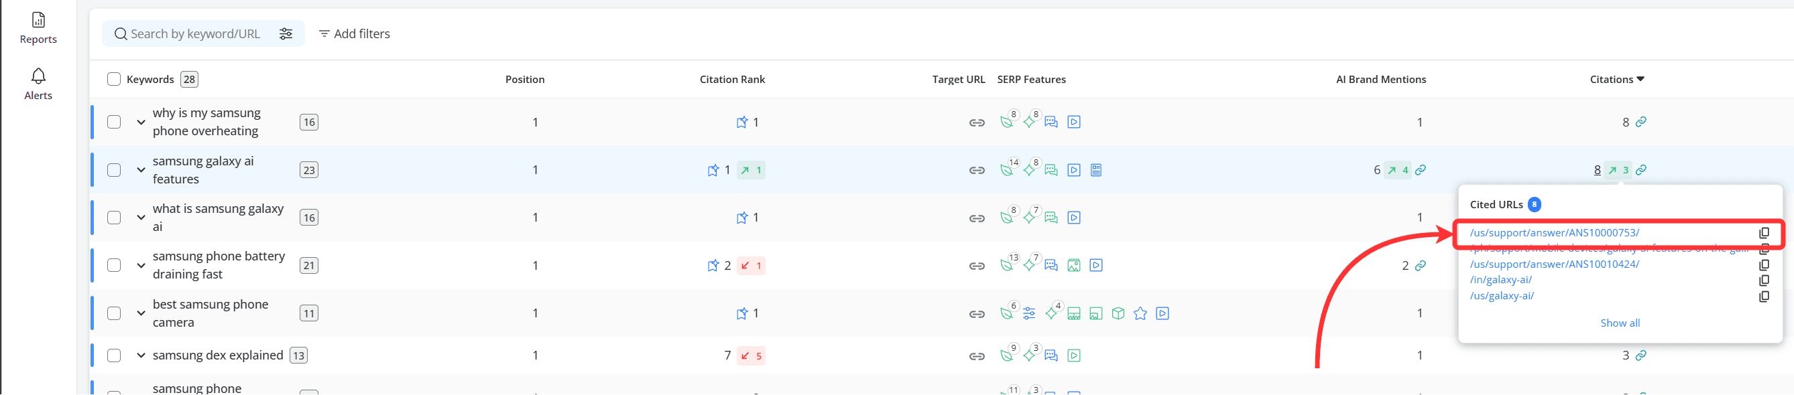This screenshot has height=395, width=1794.
Task: Copy the /us/support/answer/ANS10010424/ URL
Action: tap(1763, 265)
